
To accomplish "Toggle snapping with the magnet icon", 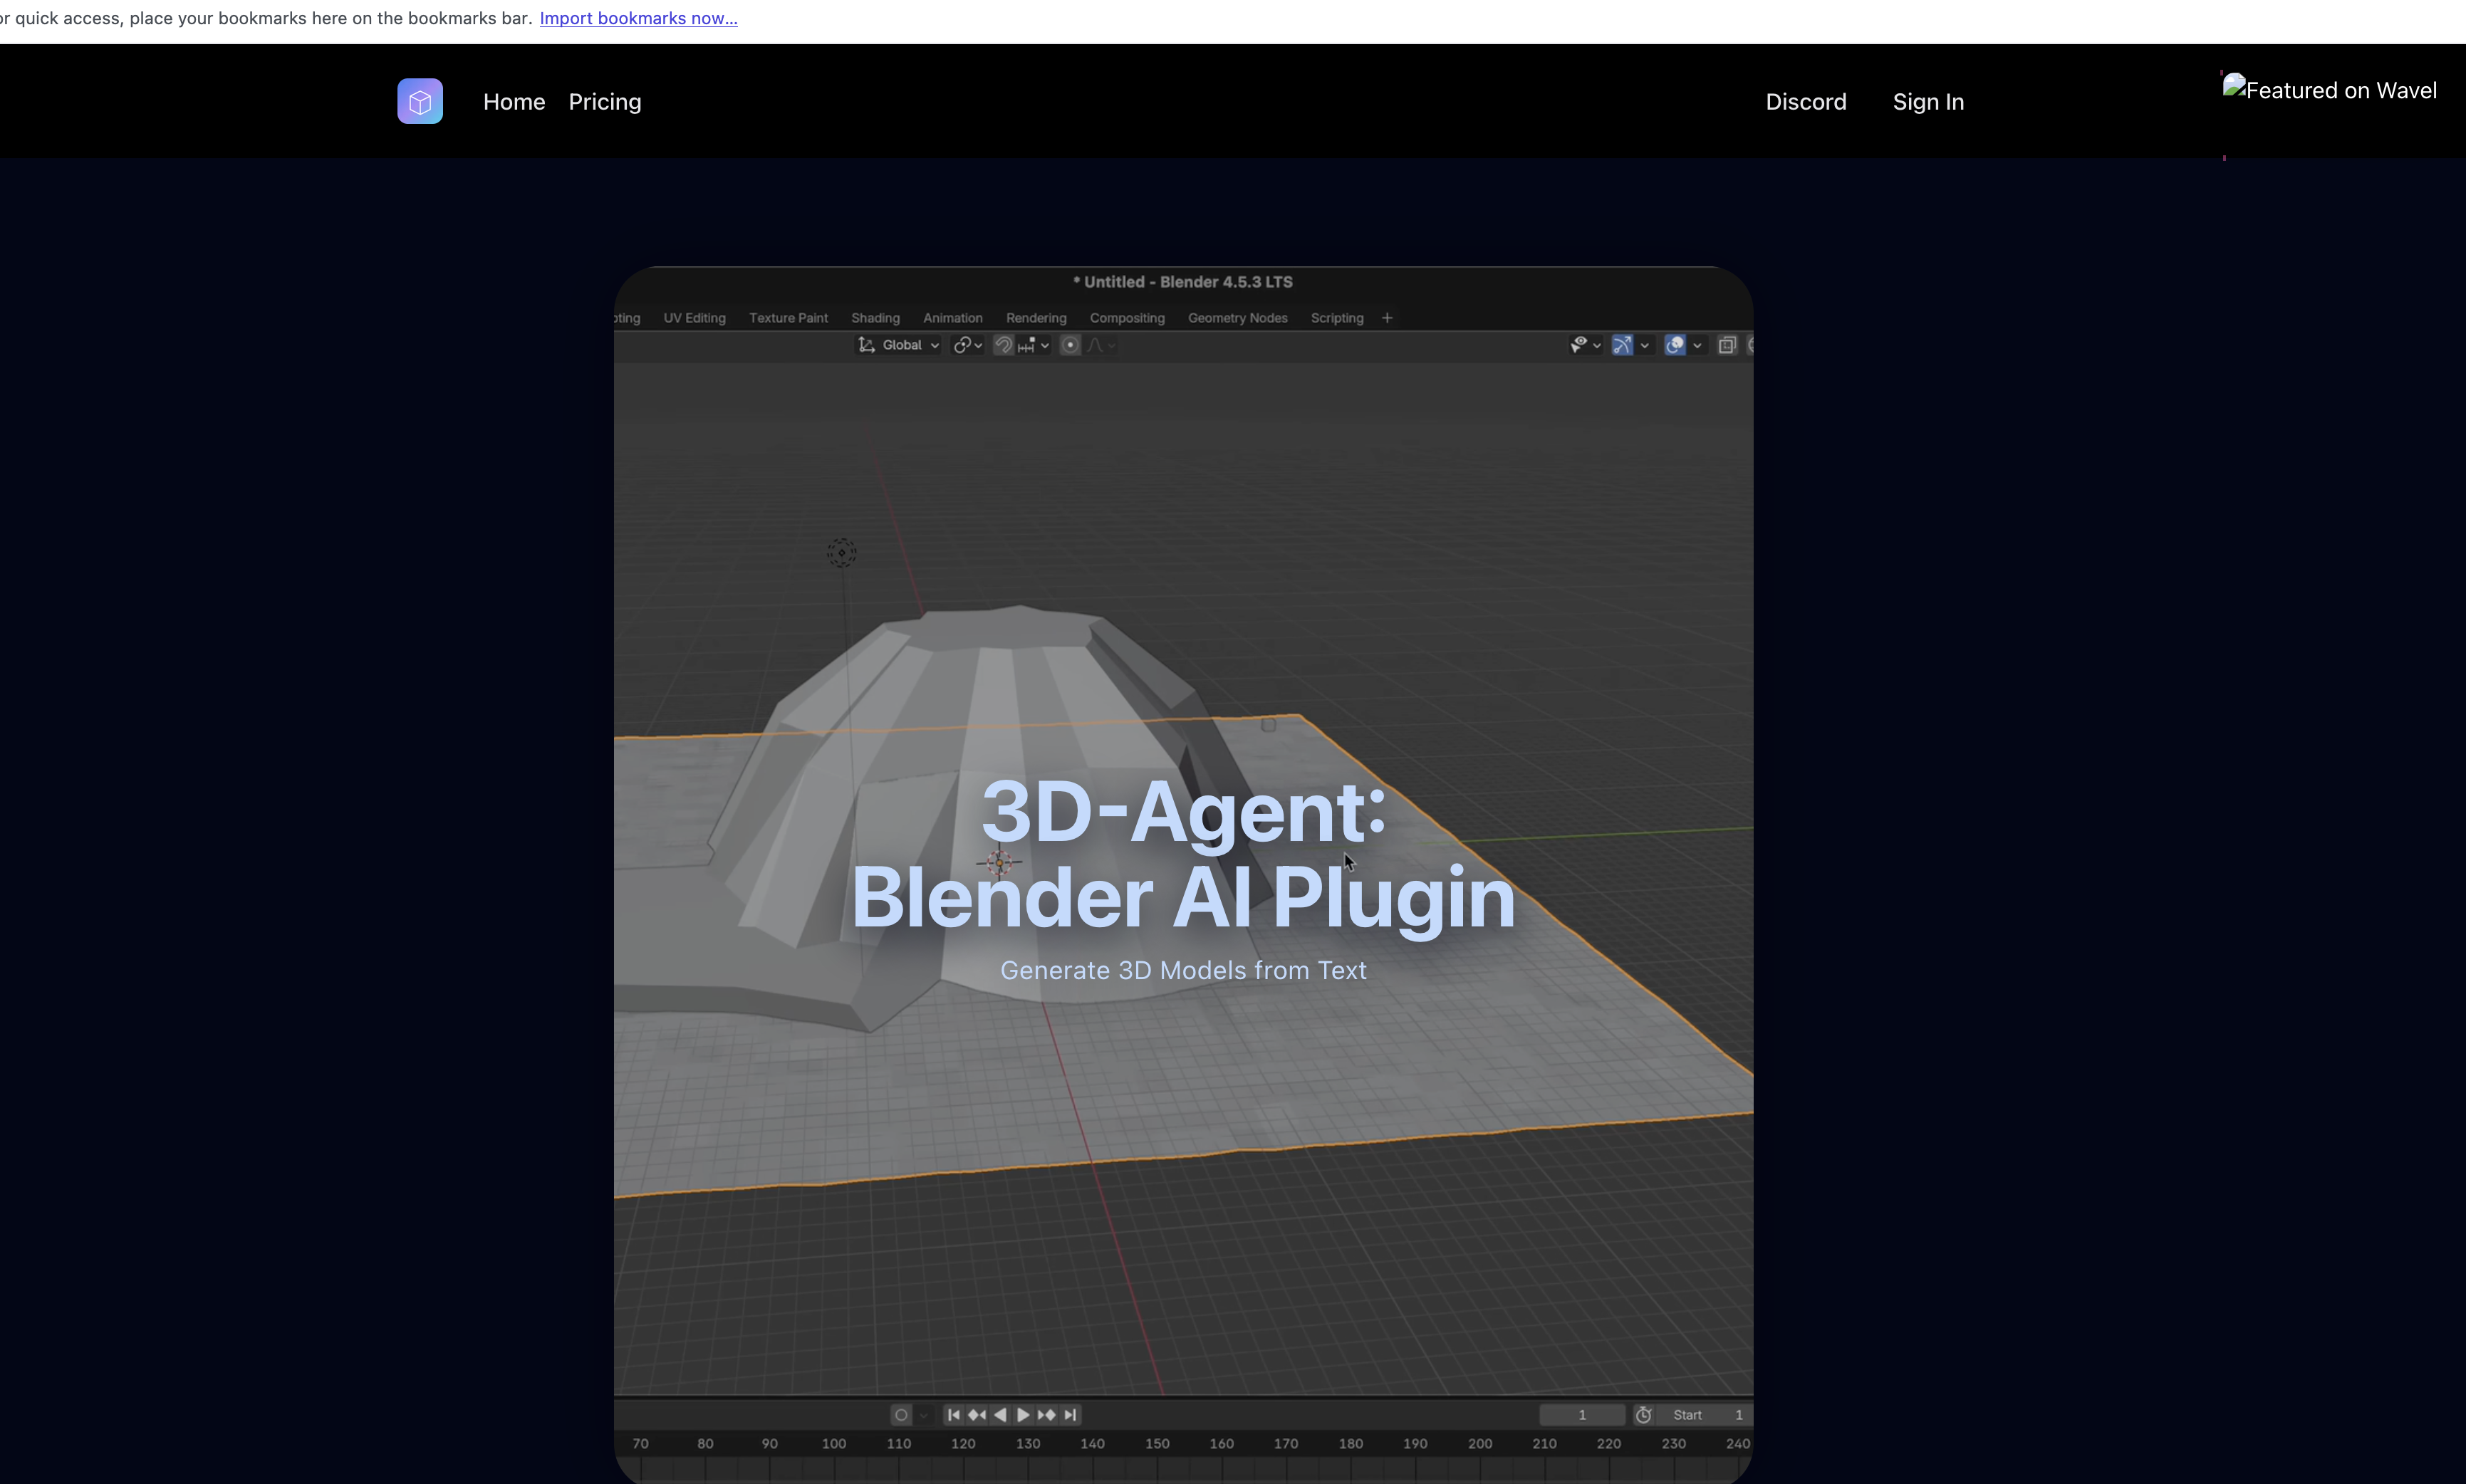I will pos(1004,344).
